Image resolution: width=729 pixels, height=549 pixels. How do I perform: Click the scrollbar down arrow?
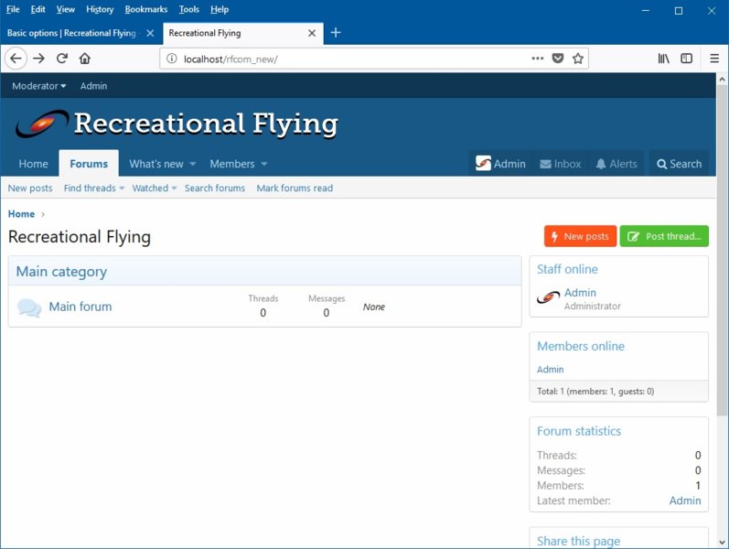click(x=722, y=542)
